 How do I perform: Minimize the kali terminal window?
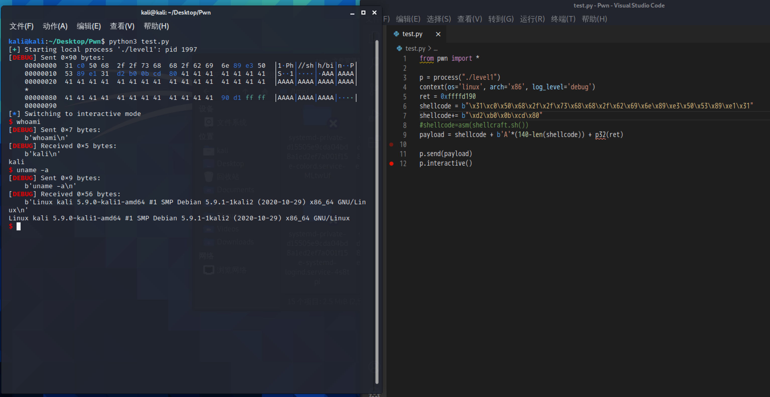click(x=352, y=13)
